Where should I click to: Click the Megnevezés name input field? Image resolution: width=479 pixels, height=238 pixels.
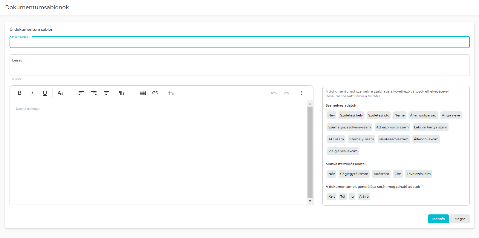[239, 42]
